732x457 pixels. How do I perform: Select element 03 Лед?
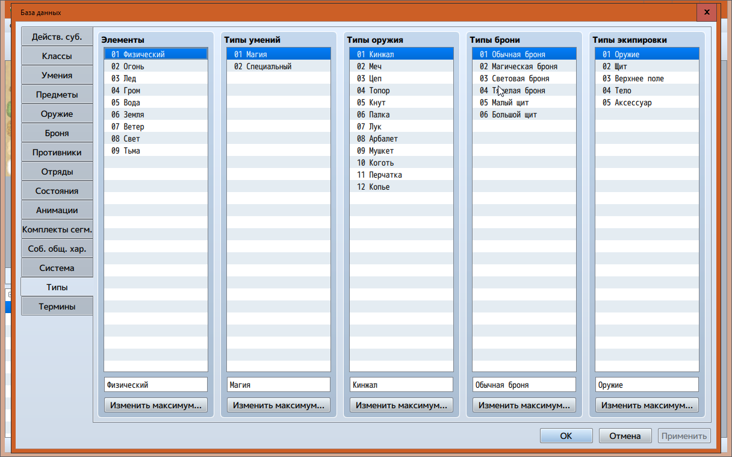pyautogui.click(x=156, y=78)
